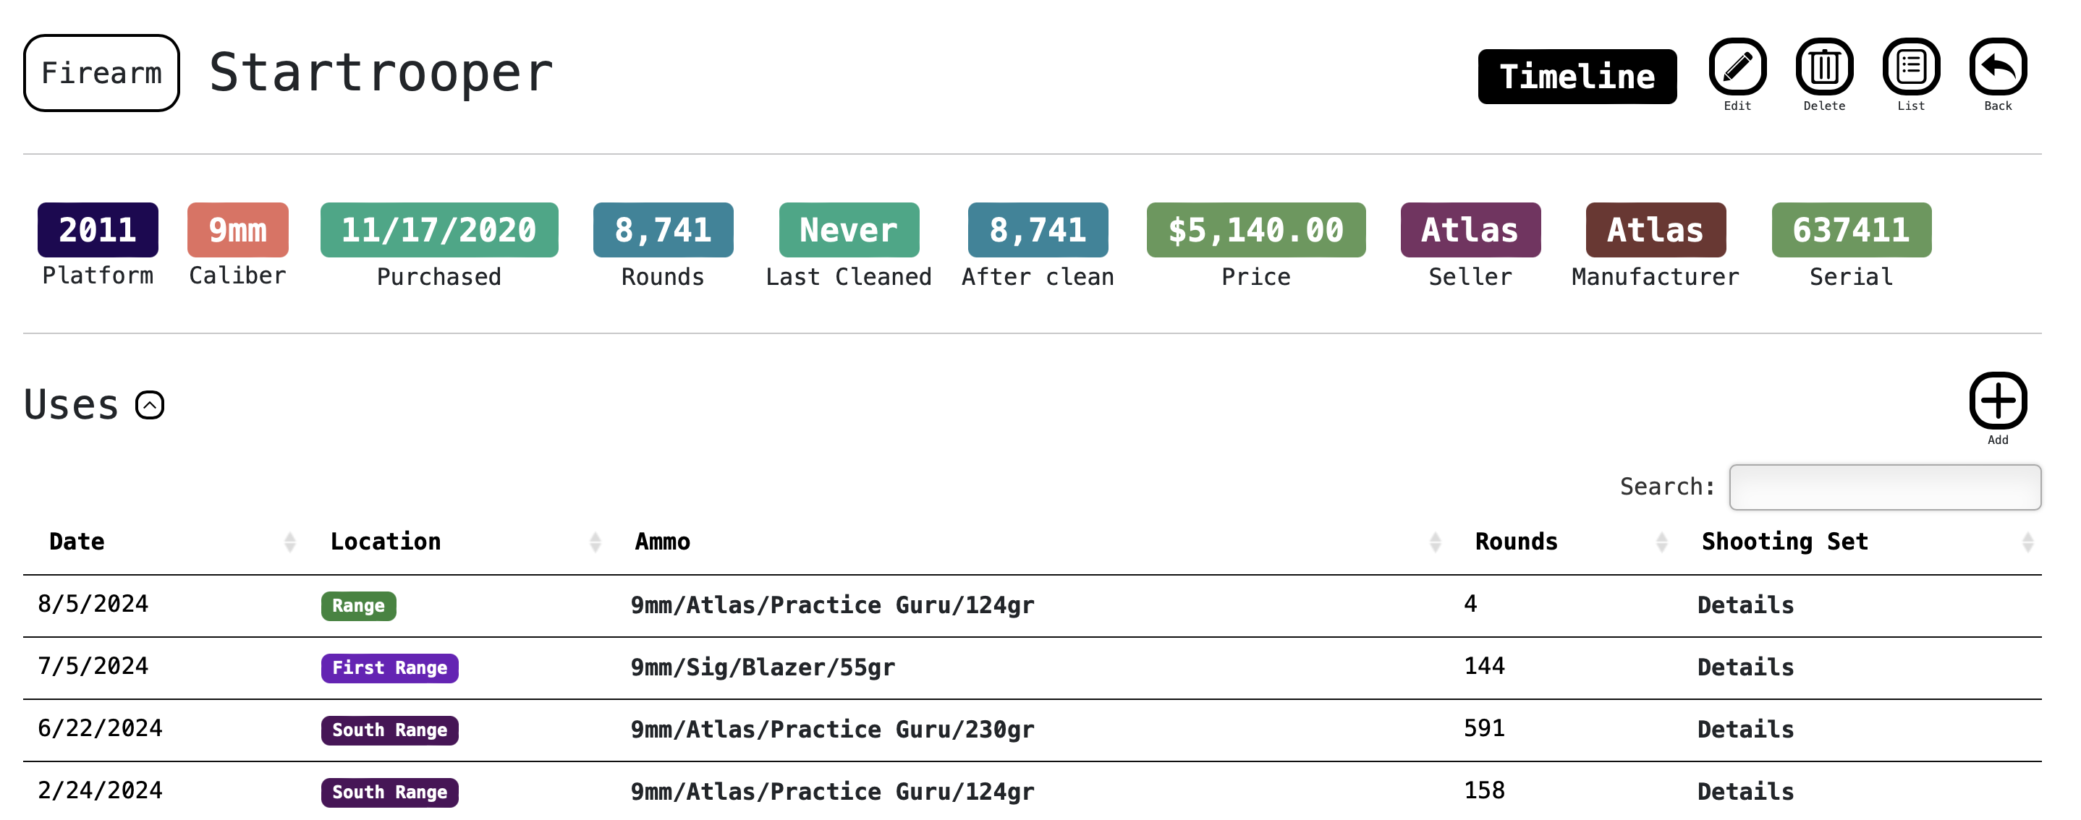Screen dimensions: 2081x820
Task: Click the Edit pencil icon
Action: click(1737, 67)
